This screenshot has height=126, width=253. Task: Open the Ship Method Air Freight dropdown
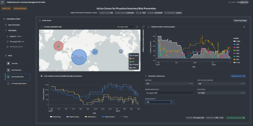[x=221, y=93]
